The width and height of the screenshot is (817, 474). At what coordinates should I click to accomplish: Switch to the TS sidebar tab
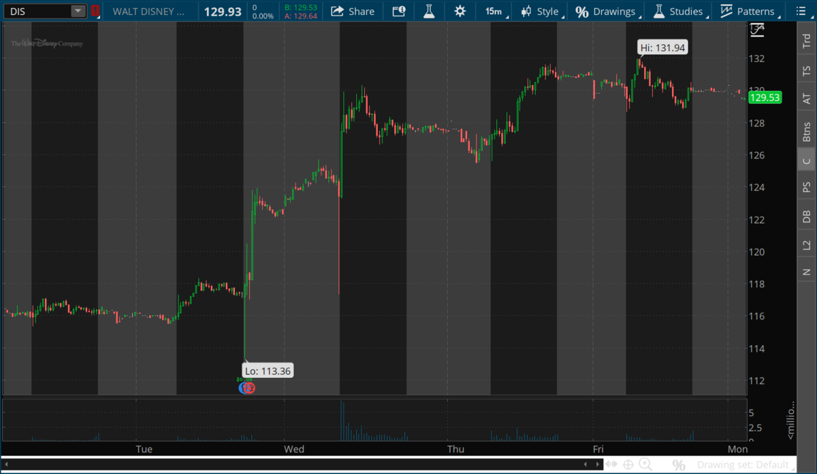pyautogui.click(x=806, y=70)
